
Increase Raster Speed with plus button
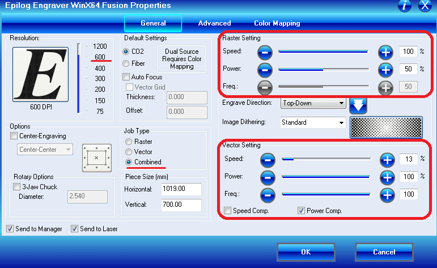386,52
